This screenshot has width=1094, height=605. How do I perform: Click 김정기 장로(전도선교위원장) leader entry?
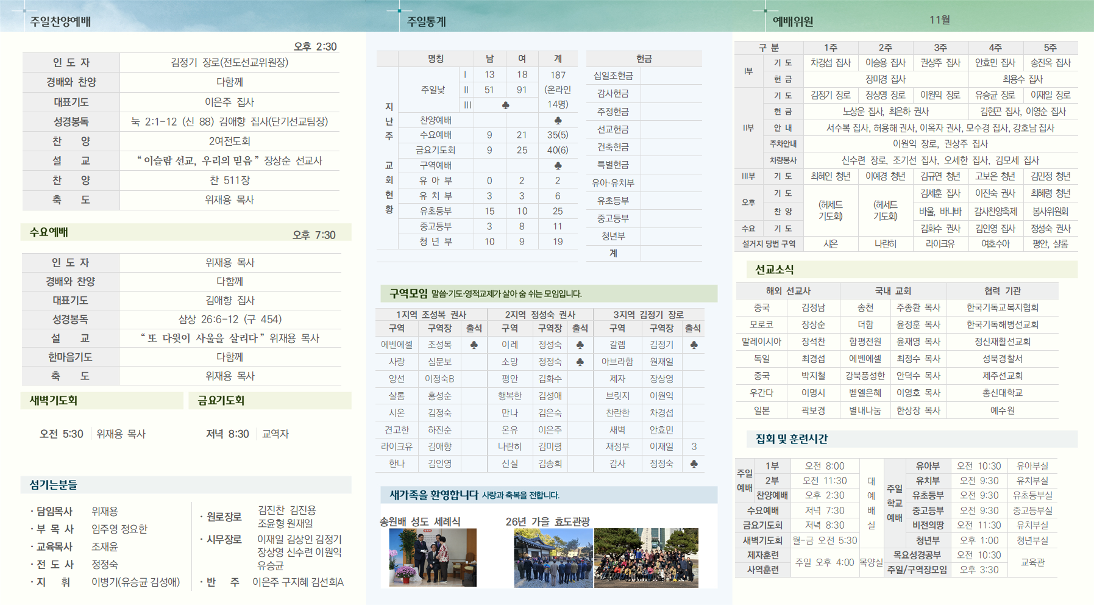[x=230, y=62]
